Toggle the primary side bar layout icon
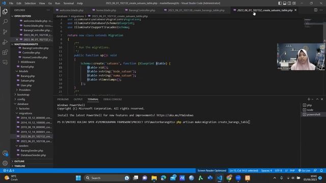This screenshot has width=326, height=183. tap(280, 3)
